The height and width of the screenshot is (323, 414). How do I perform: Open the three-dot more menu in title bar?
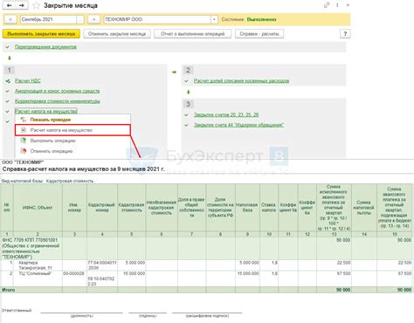[337, 5]
